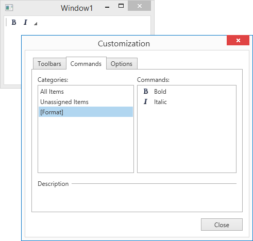Click the Customization dialog title bar
Viewport: 253px width, 241px height.
124,43
